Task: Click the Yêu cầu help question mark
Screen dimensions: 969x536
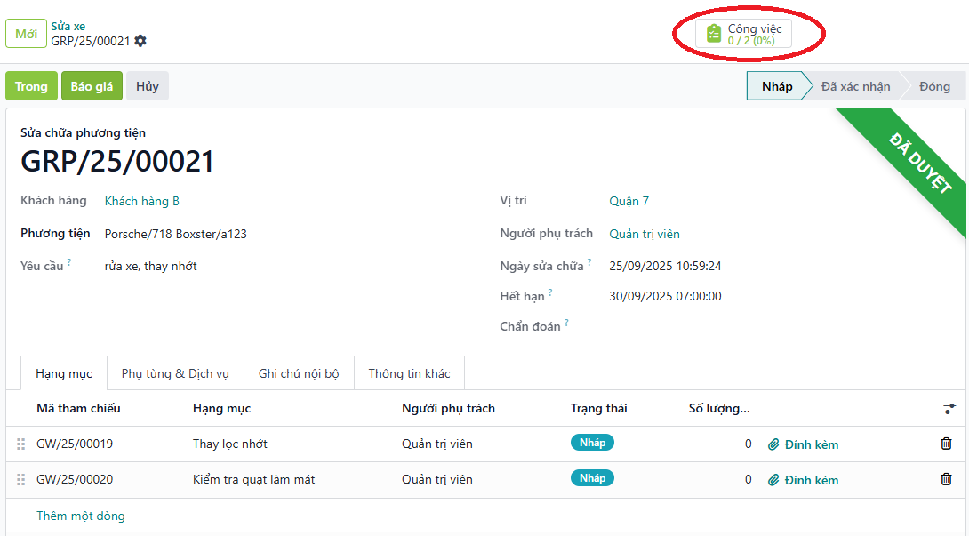Action: (69, 262)
